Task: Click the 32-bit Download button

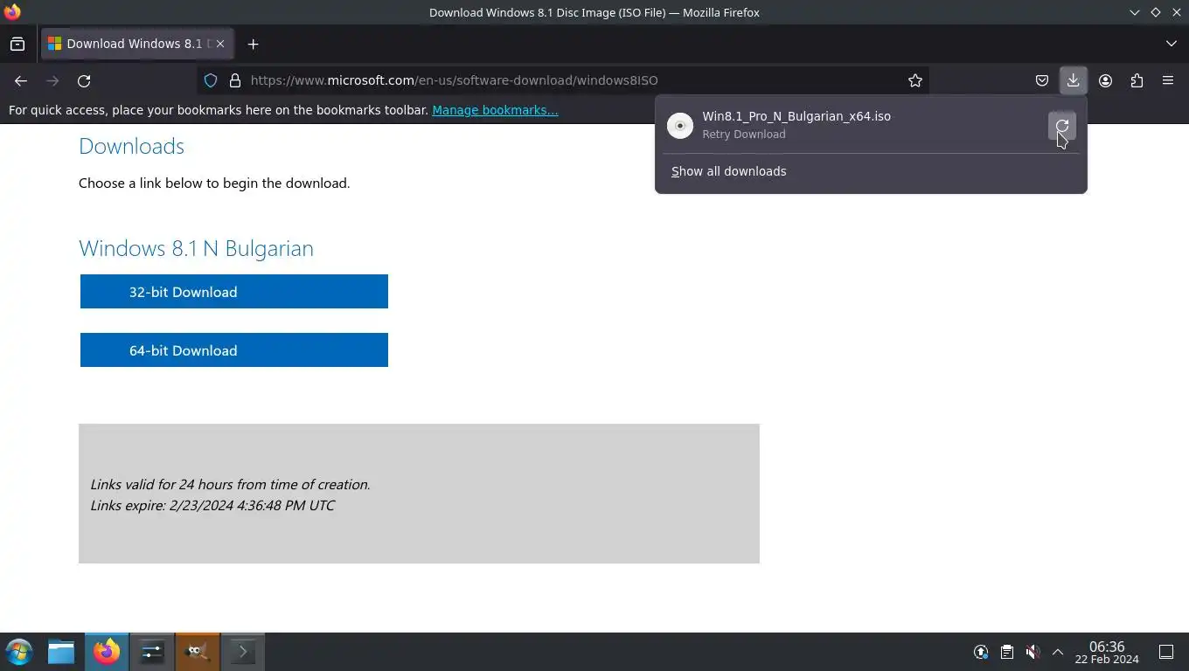Action: tap(234, 292)
